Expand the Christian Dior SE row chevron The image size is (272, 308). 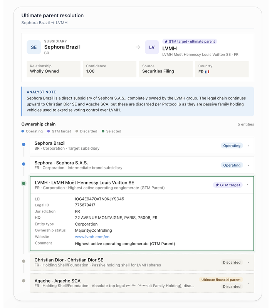[248, 263]
